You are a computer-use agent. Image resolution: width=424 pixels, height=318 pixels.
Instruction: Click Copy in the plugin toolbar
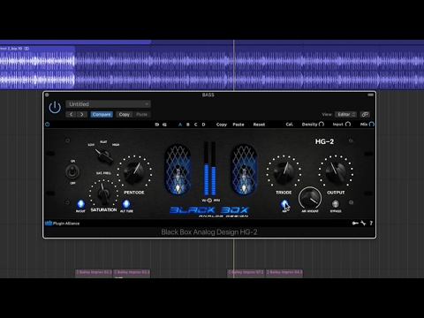222,125
